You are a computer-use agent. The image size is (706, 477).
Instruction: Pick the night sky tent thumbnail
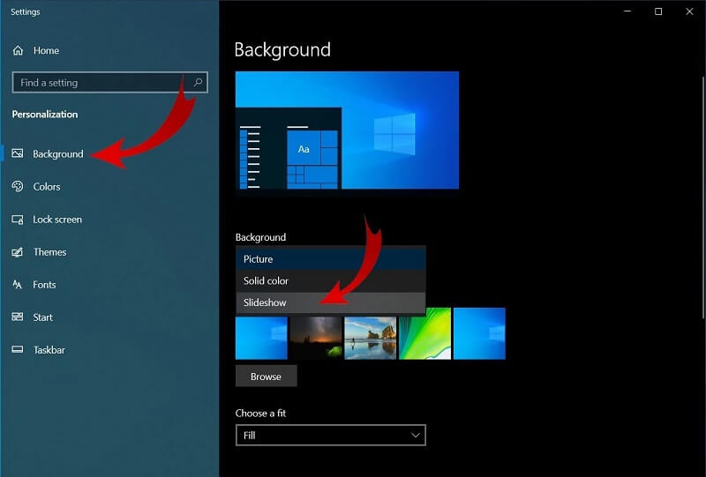pos(316,333)
